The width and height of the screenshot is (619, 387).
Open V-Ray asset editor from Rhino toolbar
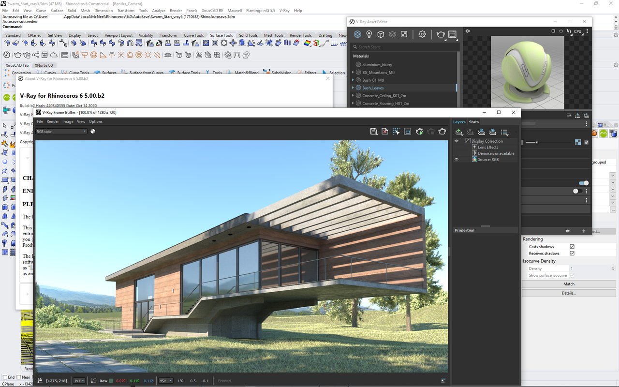[7, 55]
